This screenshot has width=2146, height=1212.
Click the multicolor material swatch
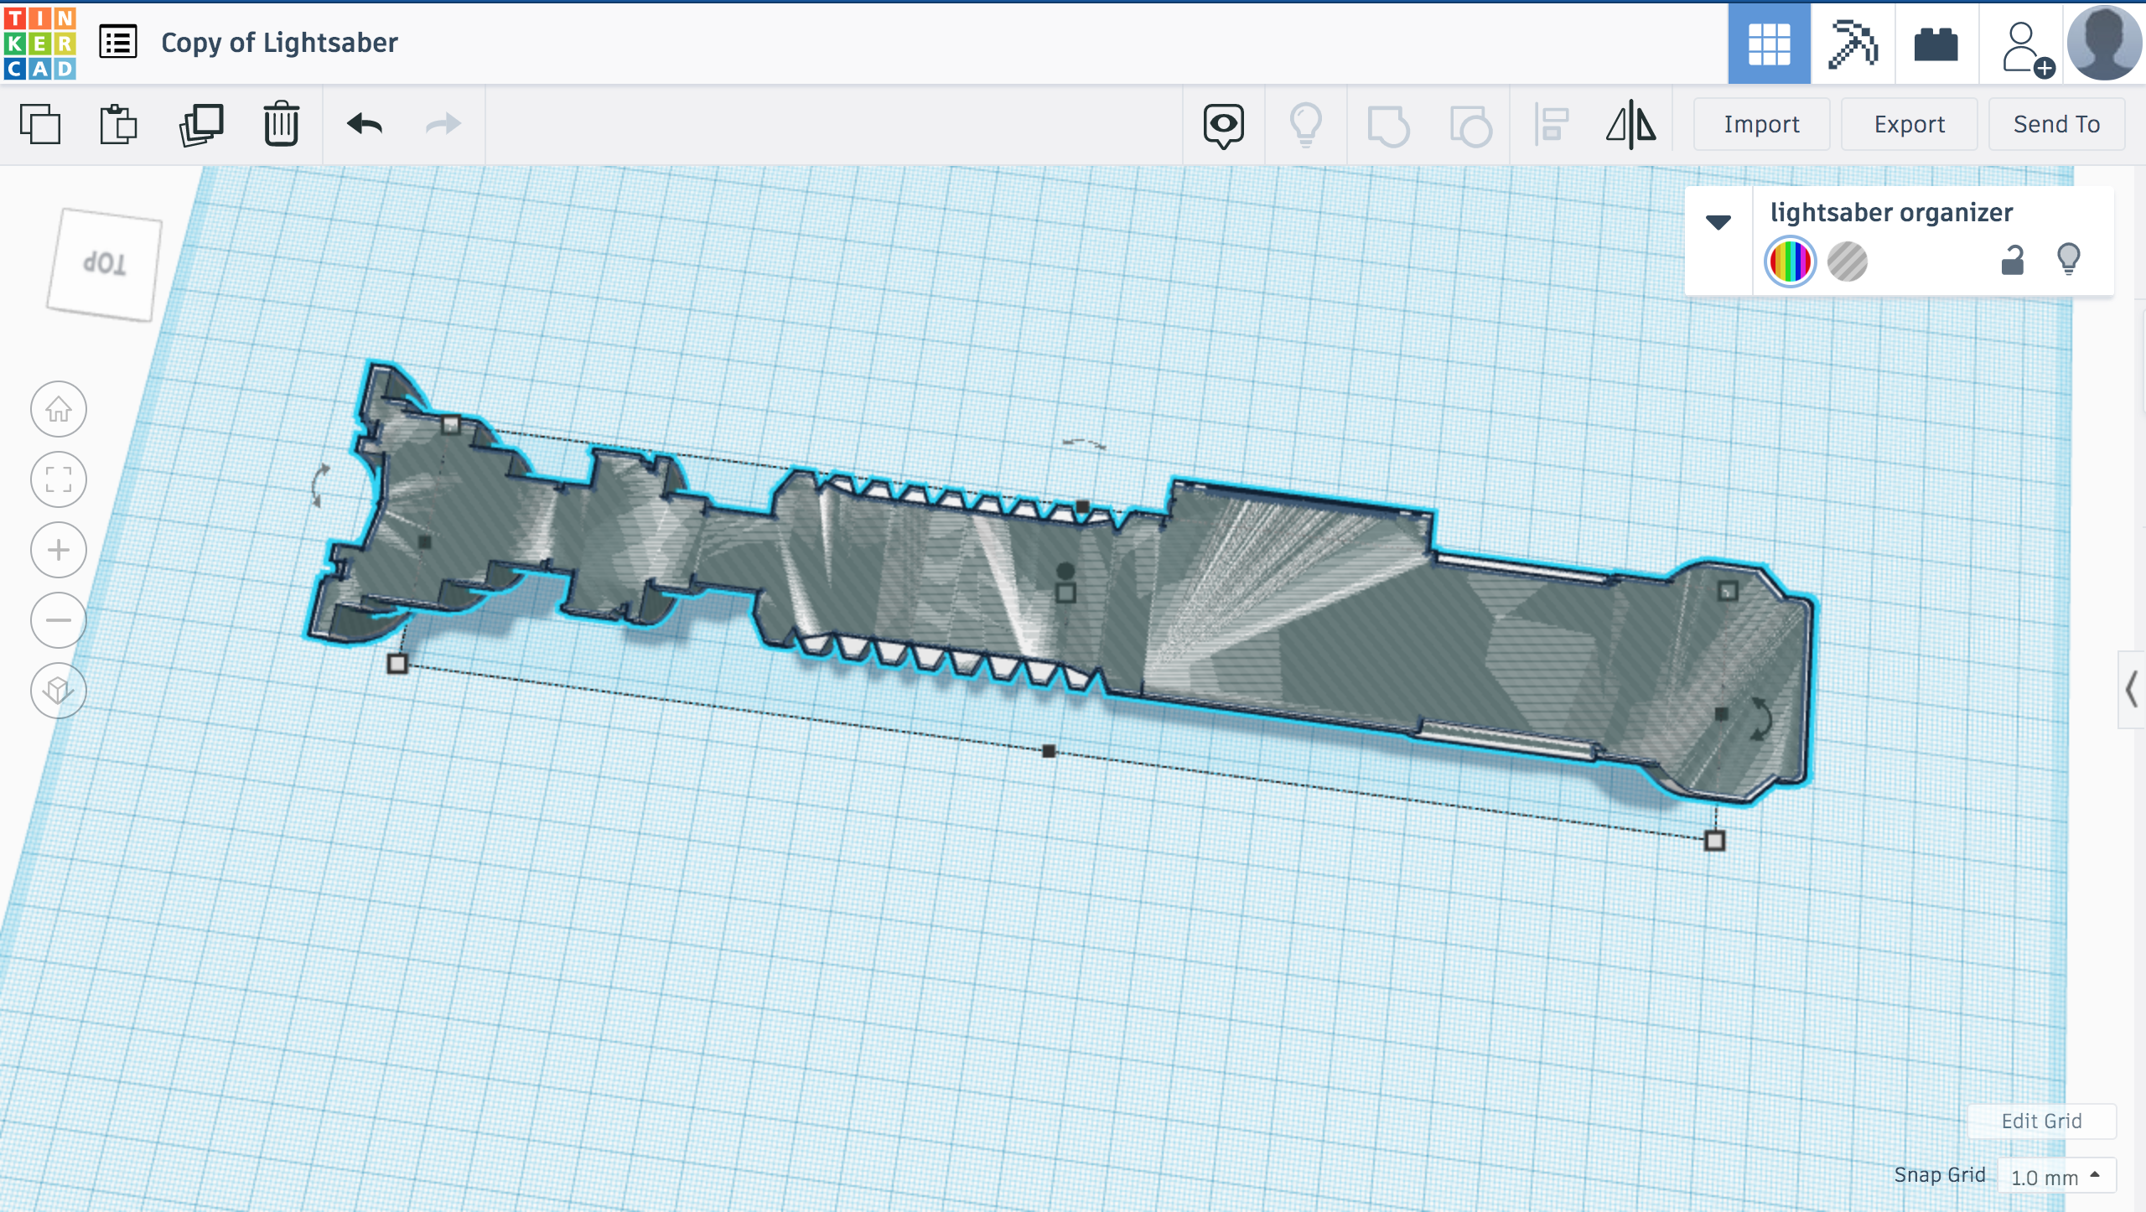point(1788,260)
